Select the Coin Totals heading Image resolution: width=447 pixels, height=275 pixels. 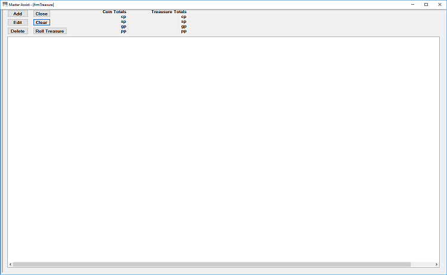click(x=115, y=12)
